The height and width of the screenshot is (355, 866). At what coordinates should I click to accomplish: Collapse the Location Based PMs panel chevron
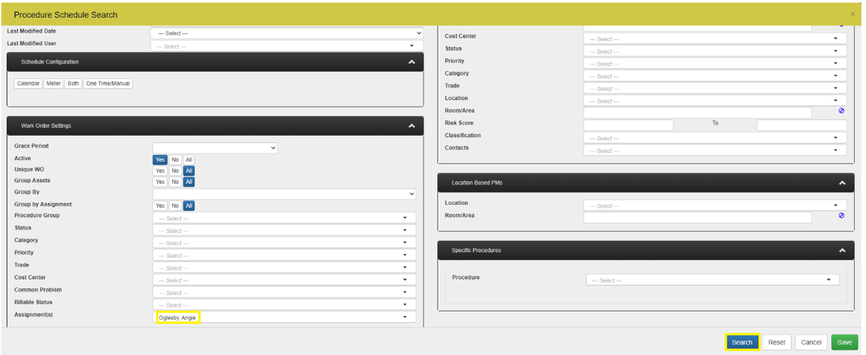pyautogui.click(x=842, y=182)
